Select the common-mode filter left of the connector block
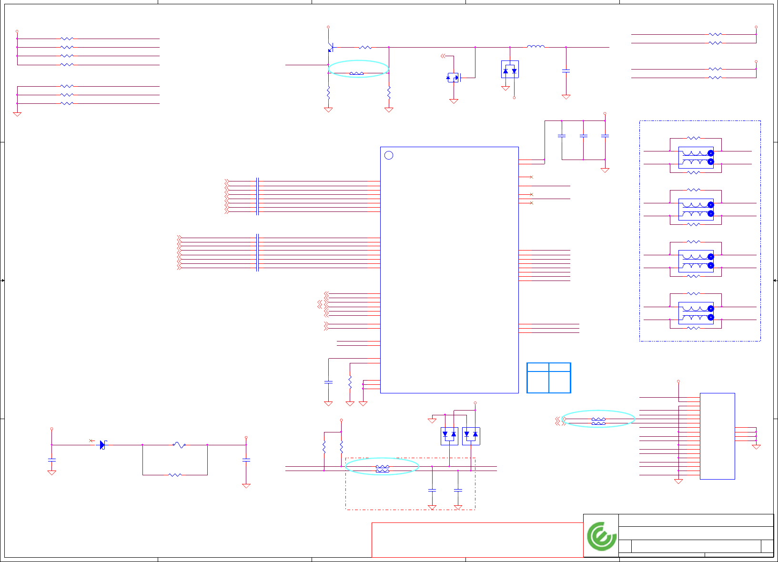This screenshot has width=778, height=562. pos(598,421)
